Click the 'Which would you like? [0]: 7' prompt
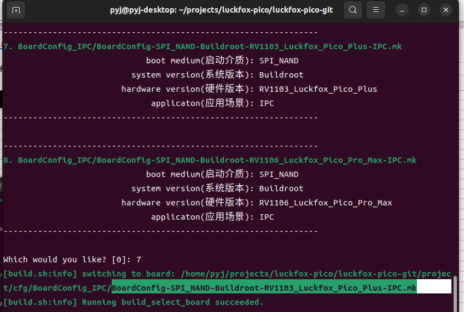The width and height of the screenshot is (464, 312). 72,260
